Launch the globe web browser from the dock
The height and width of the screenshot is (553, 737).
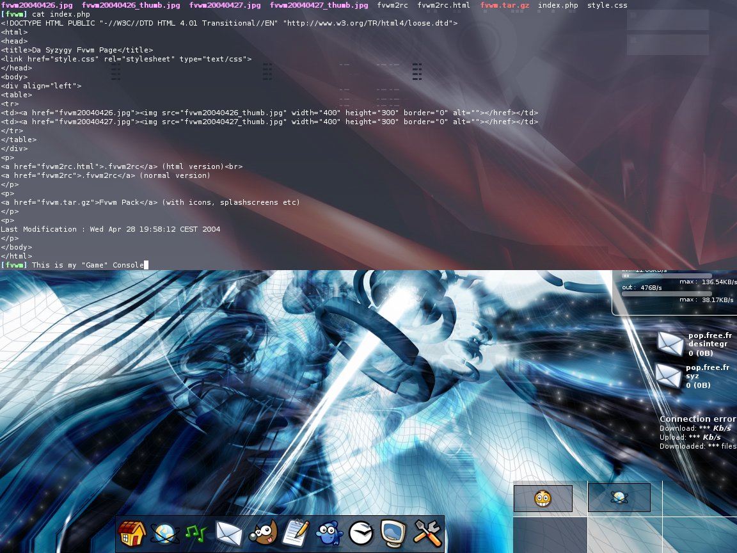[164, 534]
